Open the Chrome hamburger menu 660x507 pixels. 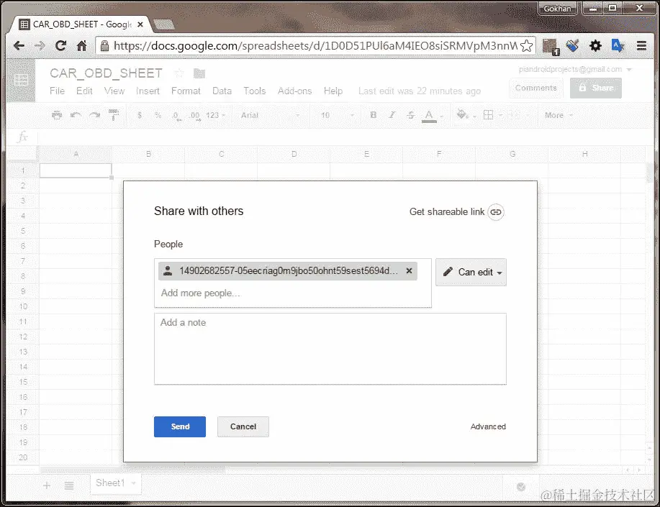[x=641, y=45]
